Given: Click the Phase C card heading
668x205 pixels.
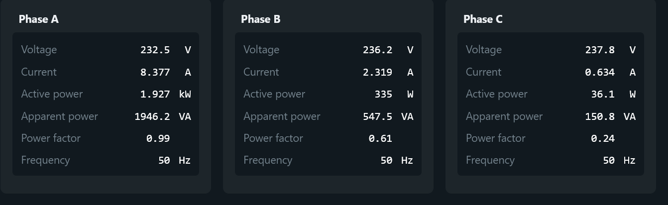Looking at the screenshot, I should tap(483, 19).
